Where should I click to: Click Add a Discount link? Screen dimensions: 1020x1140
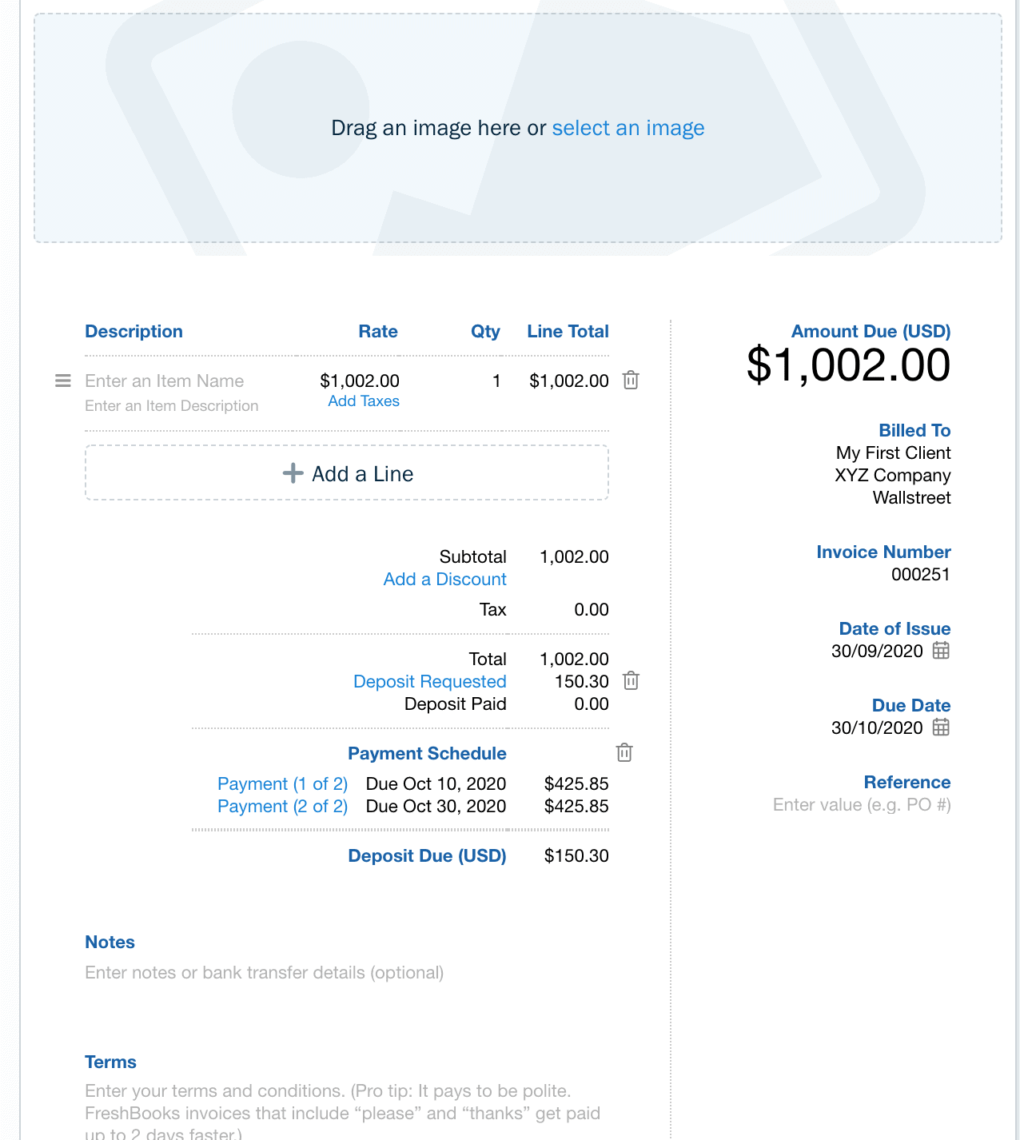click(x=445, y=580)
